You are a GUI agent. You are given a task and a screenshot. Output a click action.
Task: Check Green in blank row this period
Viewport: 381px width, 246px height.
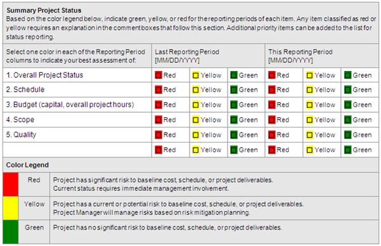347,150
